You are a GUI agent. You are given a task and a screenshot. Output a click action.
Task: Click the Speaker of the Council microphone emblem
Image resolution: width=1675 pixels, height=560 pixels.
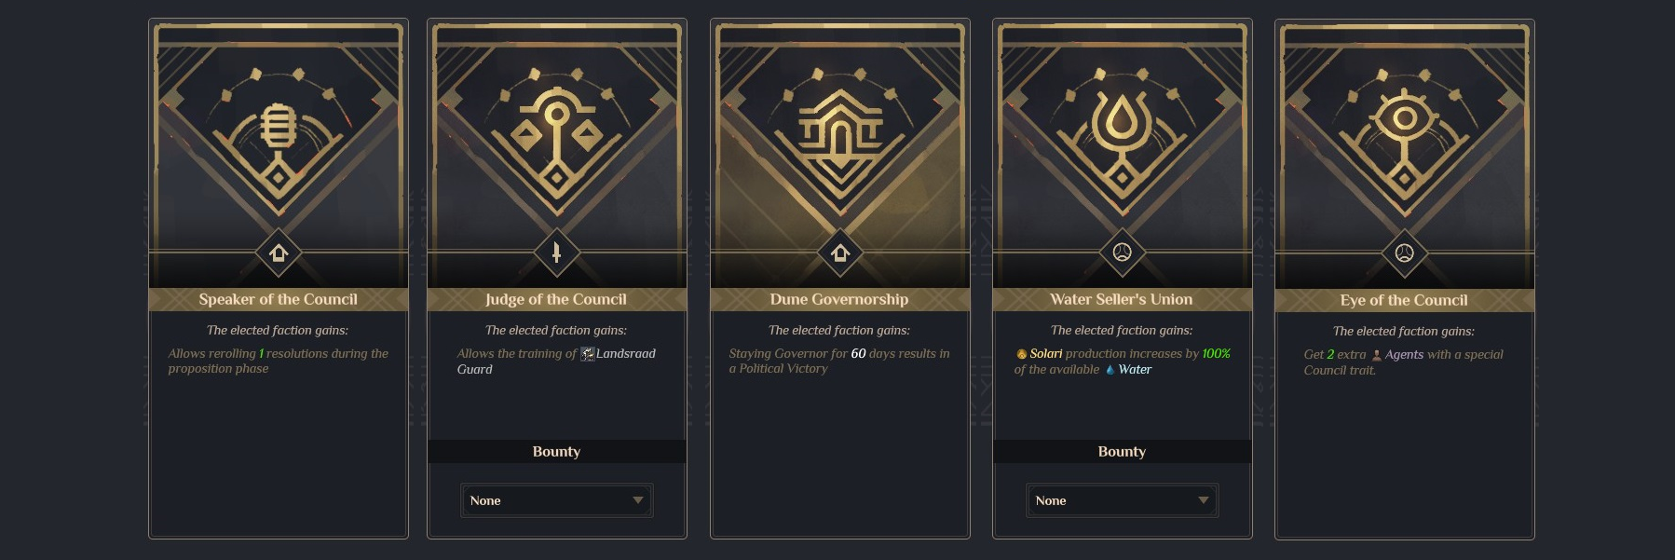click(278, 129)
